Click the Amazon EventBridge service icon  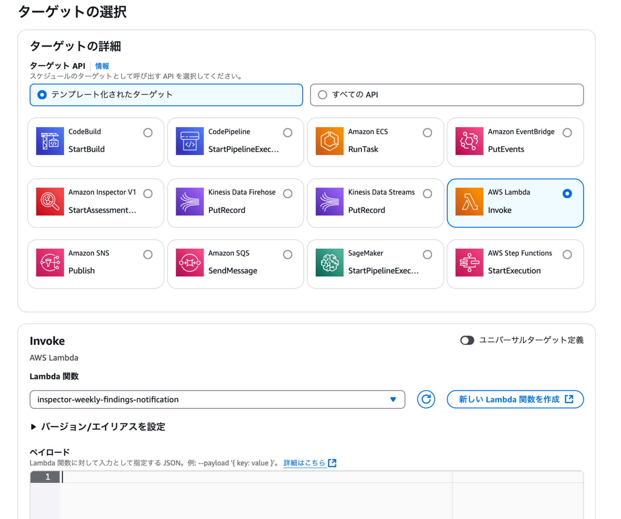[469, 141]
